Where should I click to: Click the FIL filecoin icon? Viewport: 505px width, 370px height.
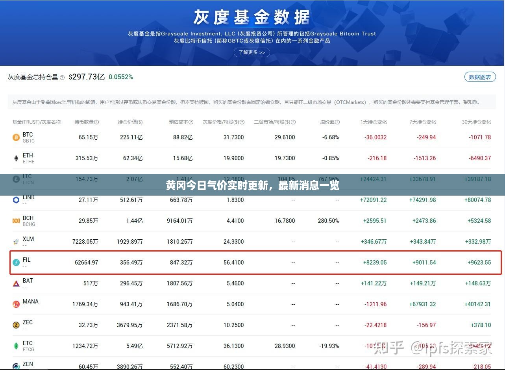coord(16,263)
